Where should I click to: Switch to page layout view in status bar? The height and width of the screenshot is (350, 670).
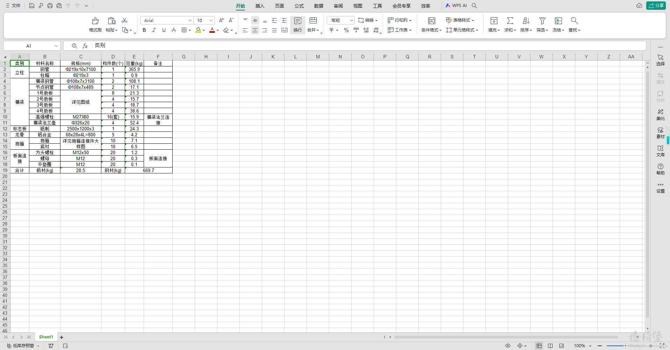click(550, 345)
